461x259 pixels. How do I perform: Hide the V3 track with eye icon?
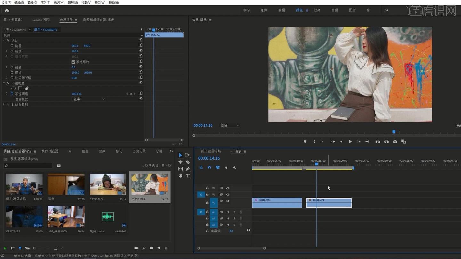[x=228, y=188]
